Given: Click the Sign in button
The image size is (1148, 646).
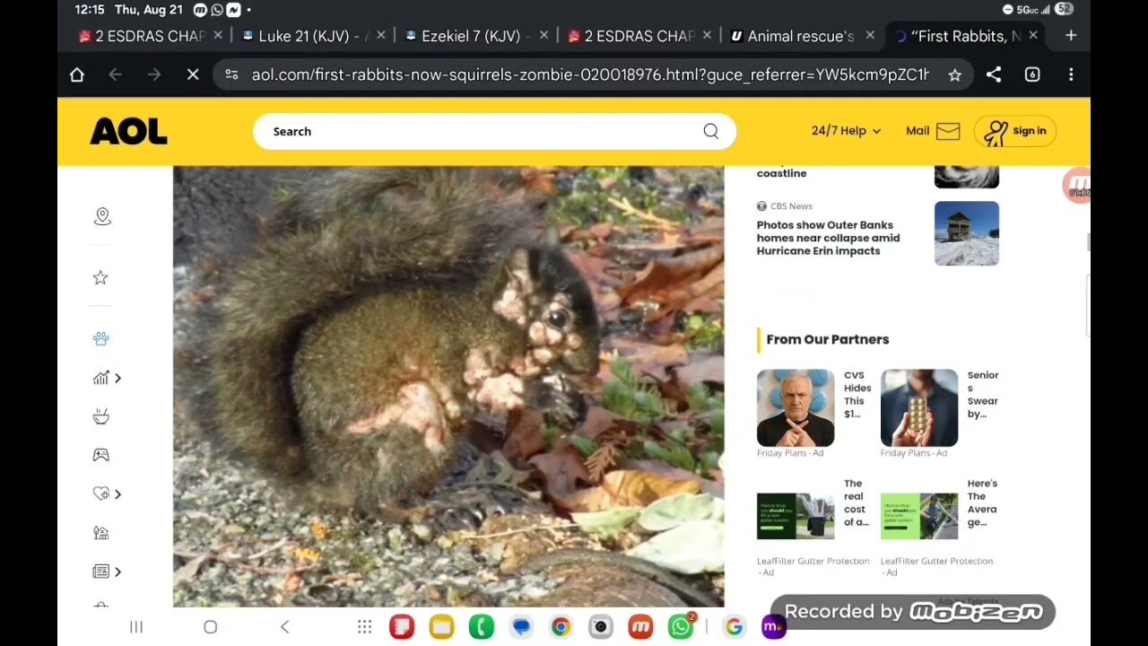Looking at the screenshot, I should click(1015, 131).
